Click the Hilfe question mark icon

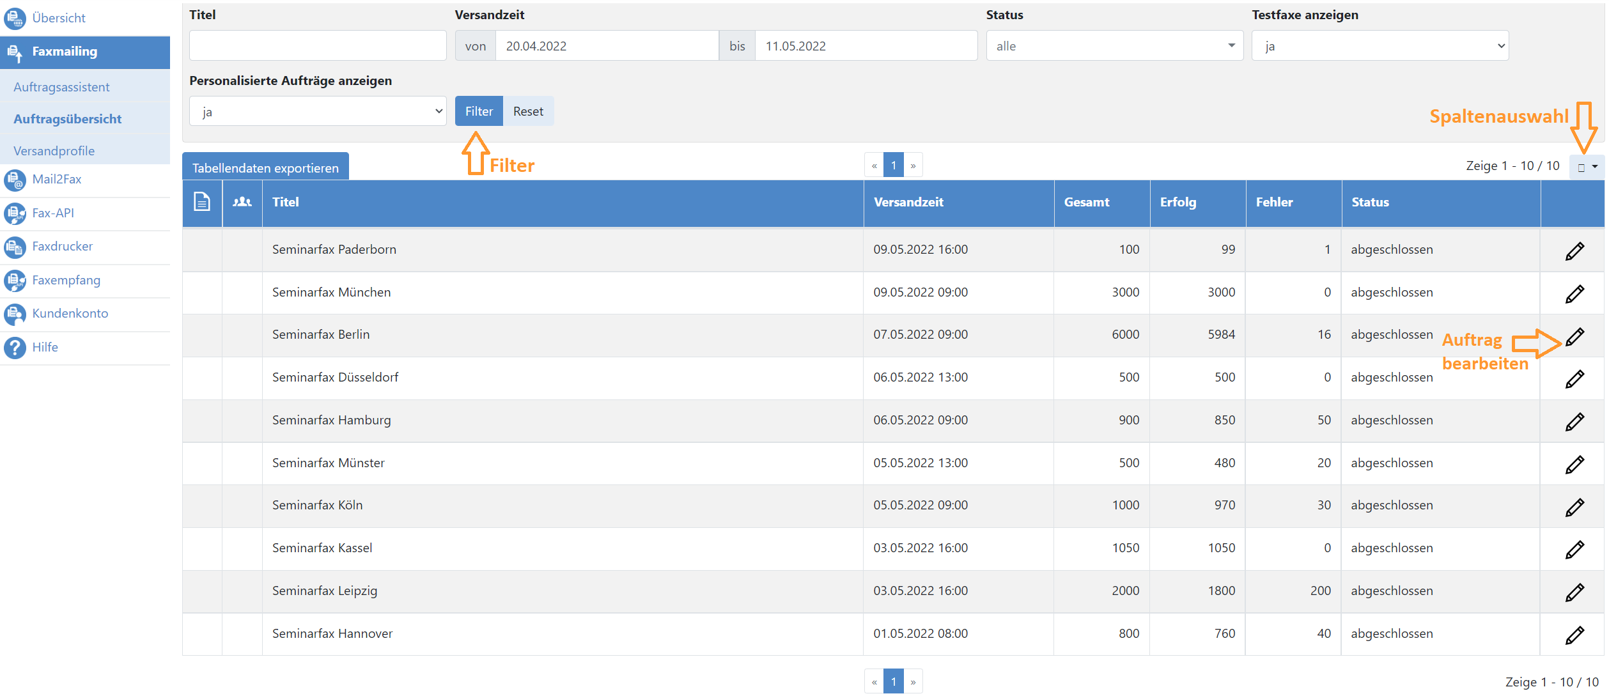click(x=15, y=348)
